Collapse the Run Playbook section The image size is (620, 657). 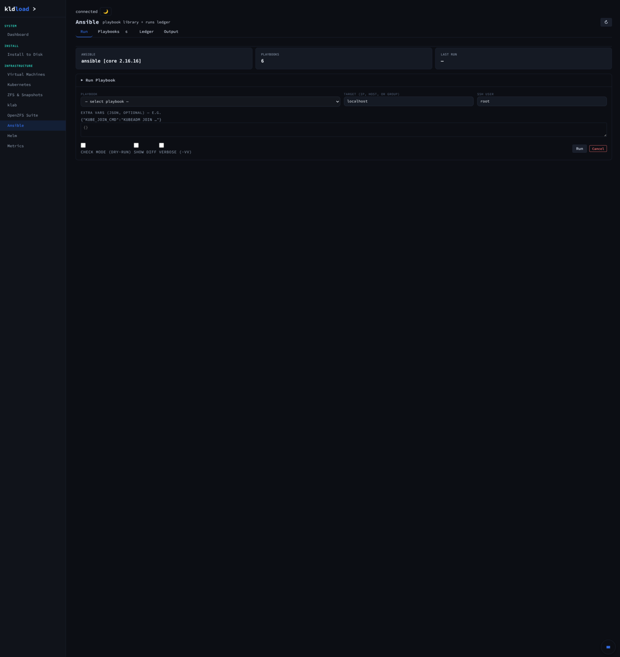[x=98, y=80]
